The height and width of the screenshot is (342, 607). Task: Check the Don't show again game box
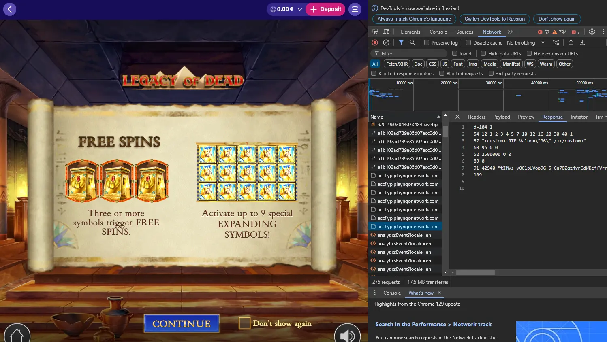(244, 323)
